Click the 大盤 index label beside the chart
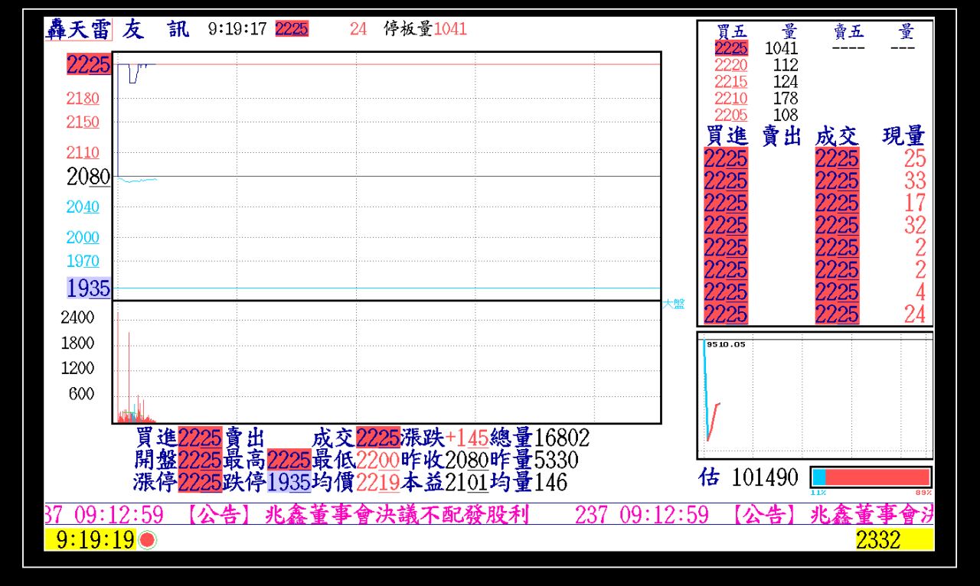Screen dimensions: 980x586 coord(674,304)
